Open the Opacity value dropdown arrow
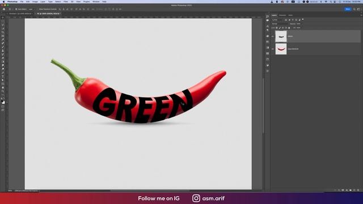This screenshot has width=363, height=204. tap(302, 24)
